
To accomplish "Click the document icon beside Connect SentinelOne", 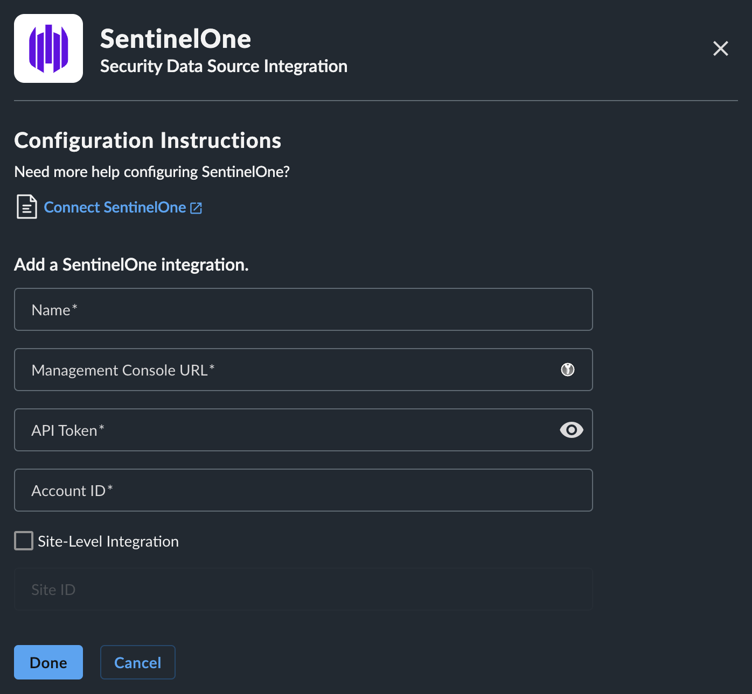I will coord(26,207).
